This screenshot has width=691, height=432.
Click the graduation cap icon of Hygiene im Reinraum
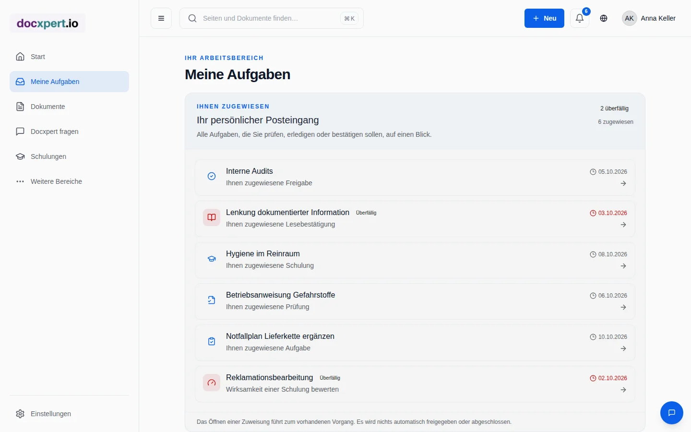pos(212,259)
